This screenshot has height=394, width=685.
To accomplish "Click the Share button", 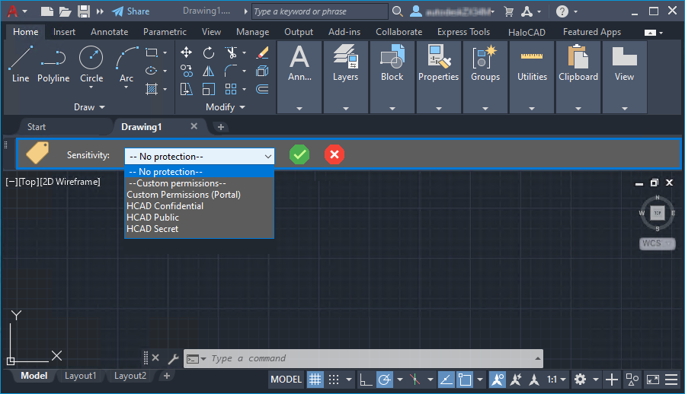I will click(131, 11).
